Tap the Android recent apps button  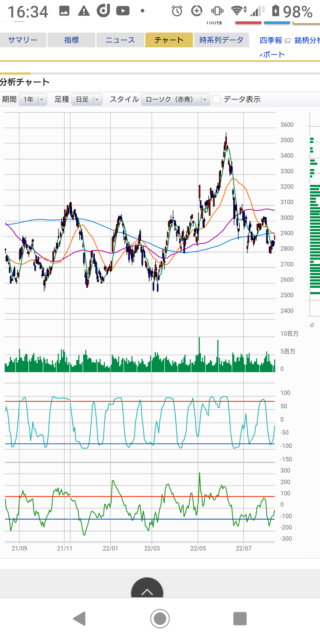pyautogui.click(x=240, y=619)
